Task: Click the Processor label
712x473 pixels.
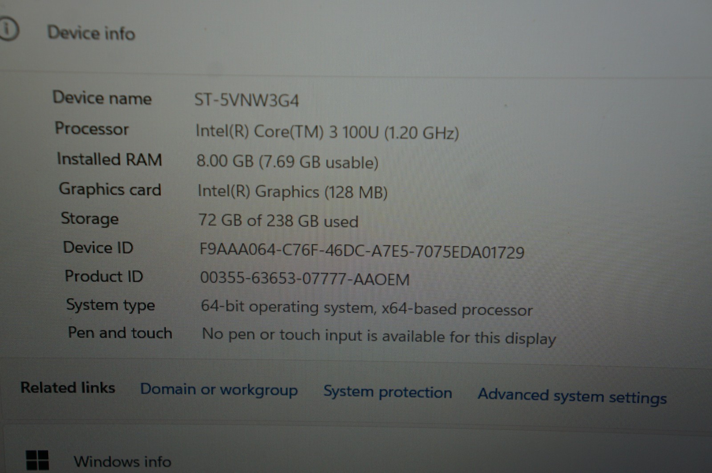Action: tap(92, 129)
